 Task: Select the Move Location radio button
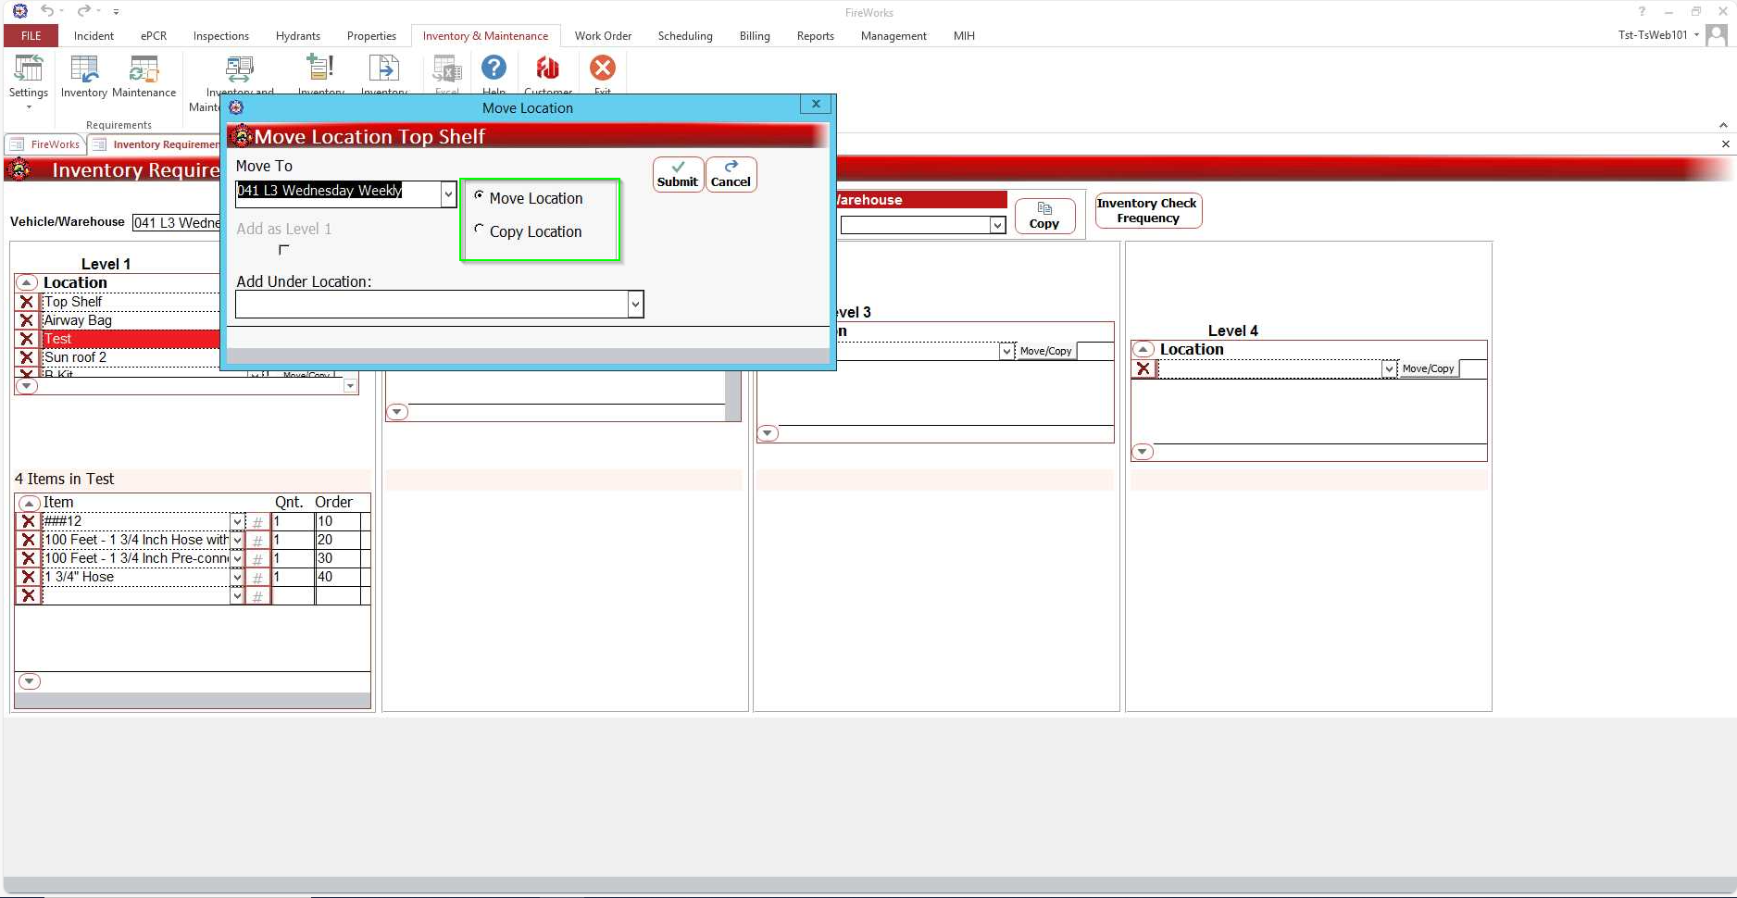(x=479, y=196)
